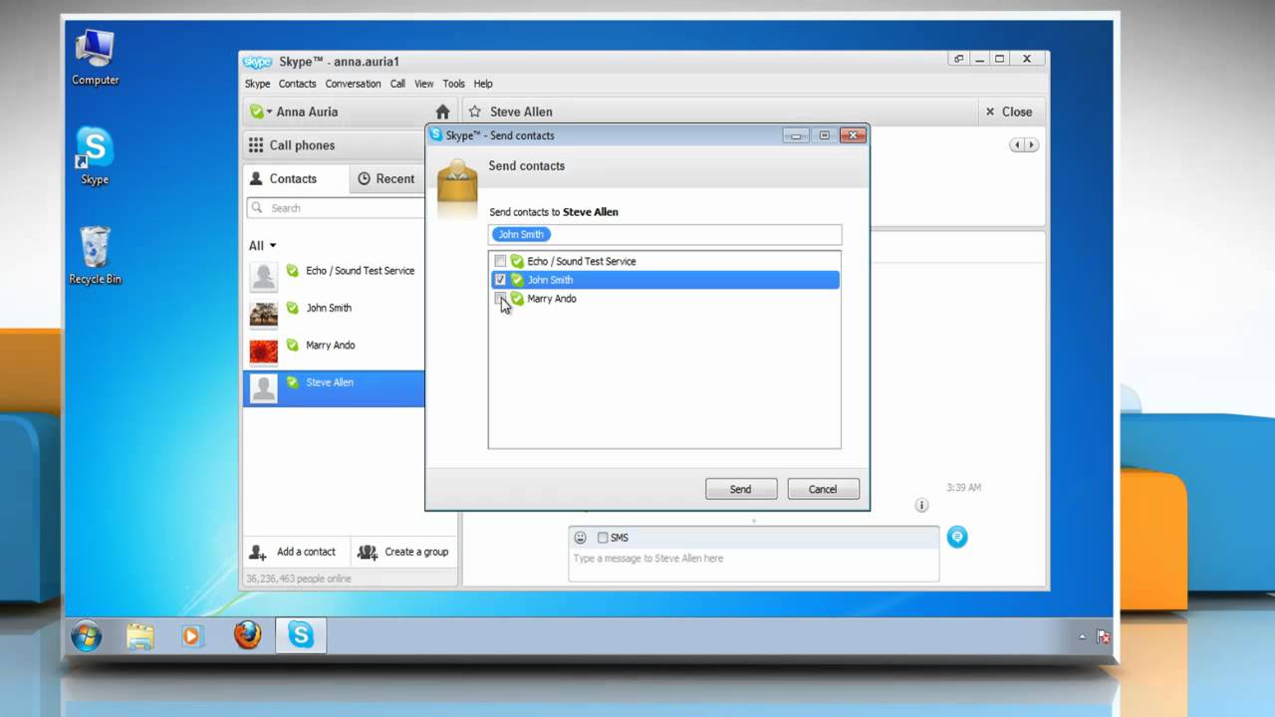Image resolution: width=1275 pixels, height=717 pixels.
Task: Switch to the Recent tab
Action: [x=387, y=179]
